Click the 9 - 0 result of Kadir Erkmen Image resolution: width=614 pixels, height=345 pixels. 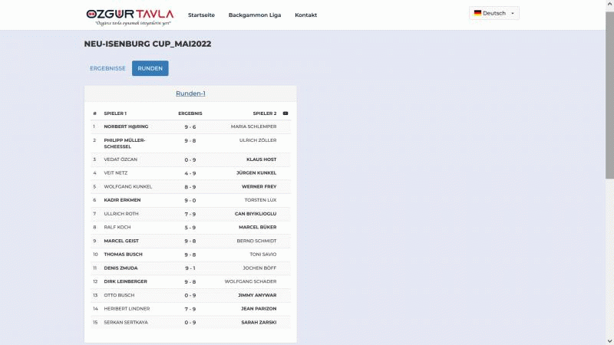[x=190, y=200]
